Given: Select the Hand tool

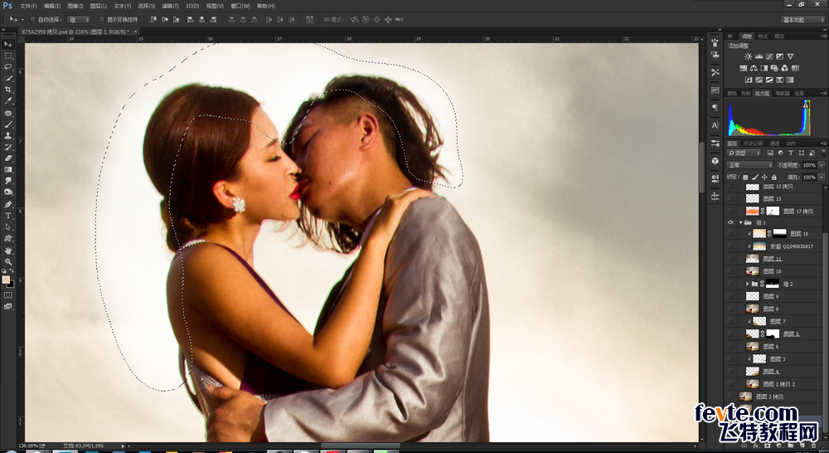Looking at the screenshot, I should [8, 251].
